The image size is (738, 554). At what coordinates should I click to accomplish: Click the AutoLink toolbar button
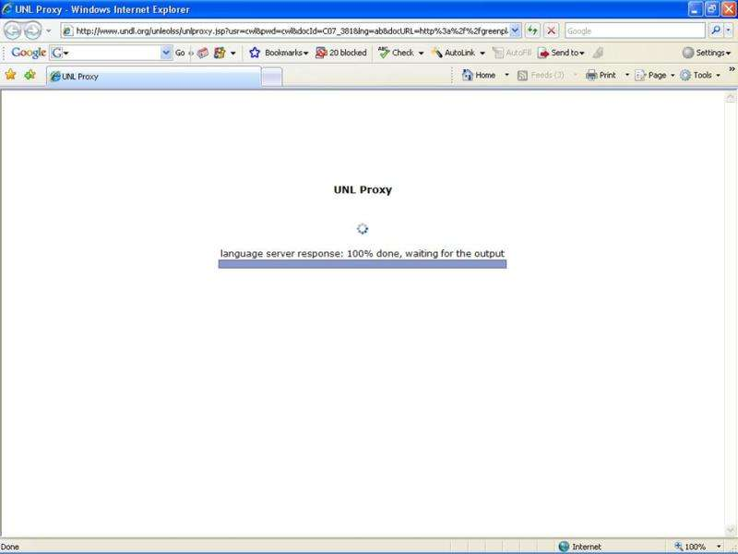point(458,53)
